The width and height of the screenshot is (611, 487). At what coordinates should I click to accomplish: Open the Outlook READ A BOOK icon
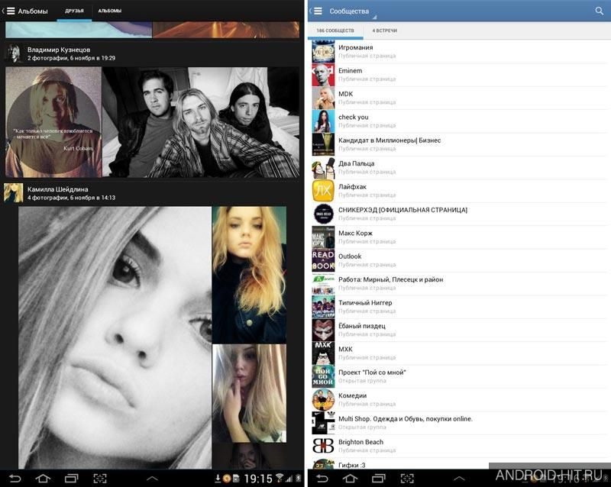[x=323, y=260]
